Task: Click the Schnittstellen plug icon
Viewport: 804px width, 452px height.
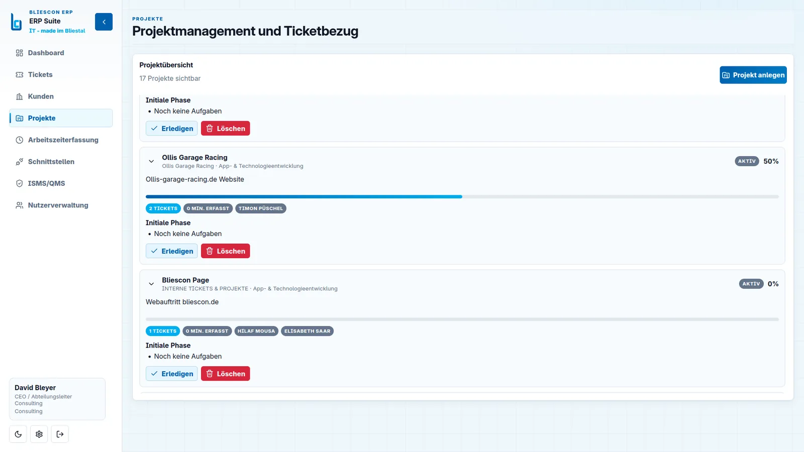Action: click(x=20, y=162)
